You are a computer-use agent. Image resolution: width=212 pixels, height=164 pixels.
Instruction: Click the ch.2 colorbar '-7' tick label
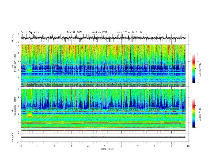tap(197, 127)
